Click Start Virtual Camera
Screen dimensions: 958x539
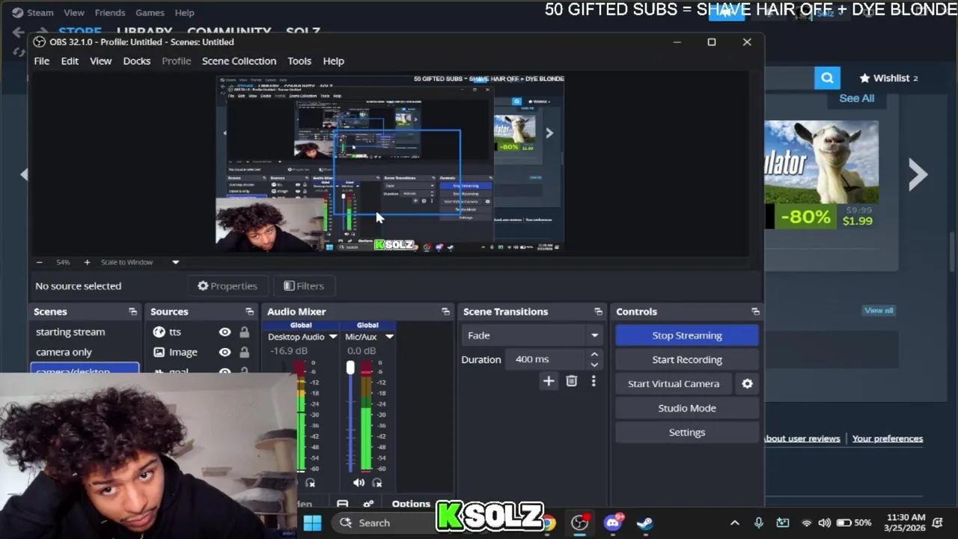pyautogui.click(x=674, y=383)
